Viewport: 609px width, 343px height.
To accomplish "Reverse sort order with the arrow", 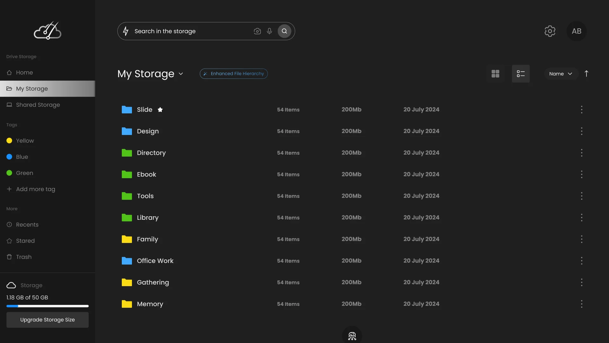I will pos(586,74).
